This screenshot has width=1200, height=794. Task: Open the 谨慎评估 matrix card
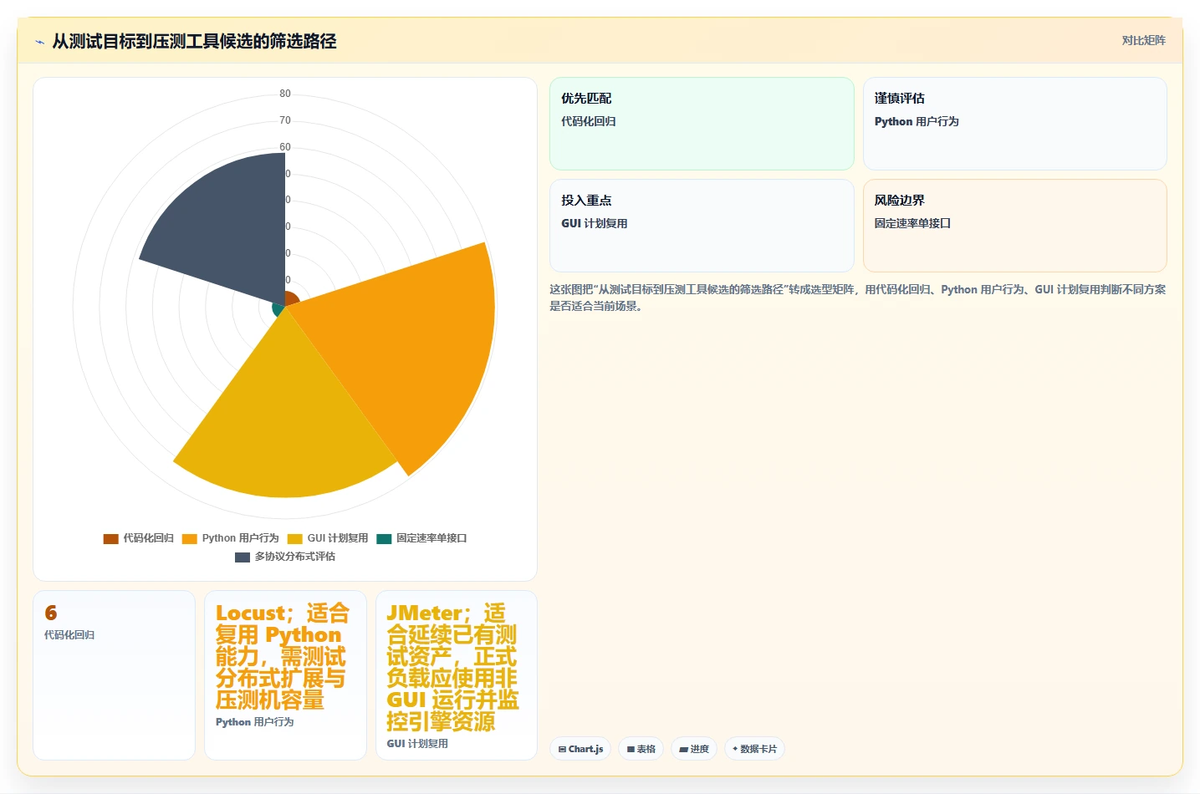point(1015,124)
